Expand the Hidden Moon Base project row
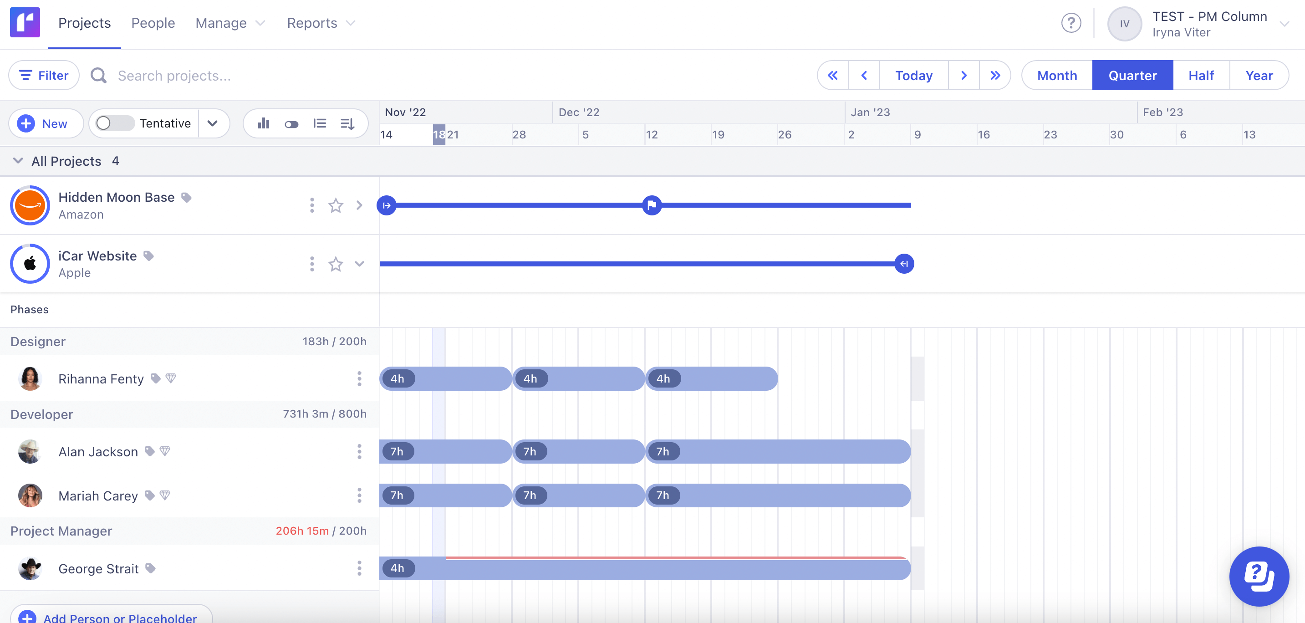1305x623 pixels. click(x=359, y=206)
